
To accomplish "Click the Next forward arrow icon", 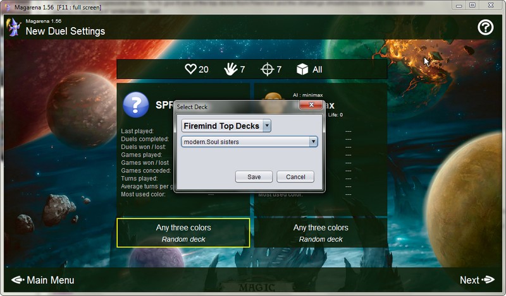I will click(x=488, y=280).
